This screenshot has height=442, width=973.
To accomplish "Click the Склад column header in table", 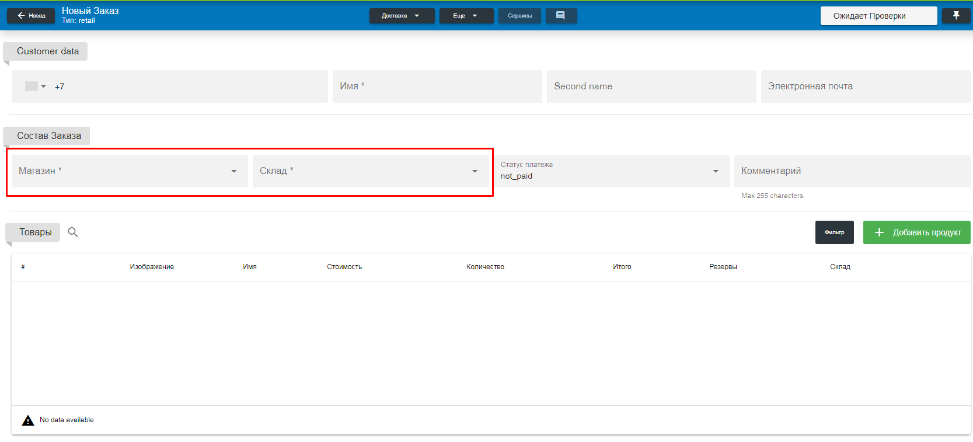I will 841,267.
